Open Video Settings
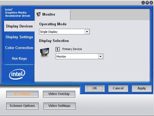 coord(59,106)
